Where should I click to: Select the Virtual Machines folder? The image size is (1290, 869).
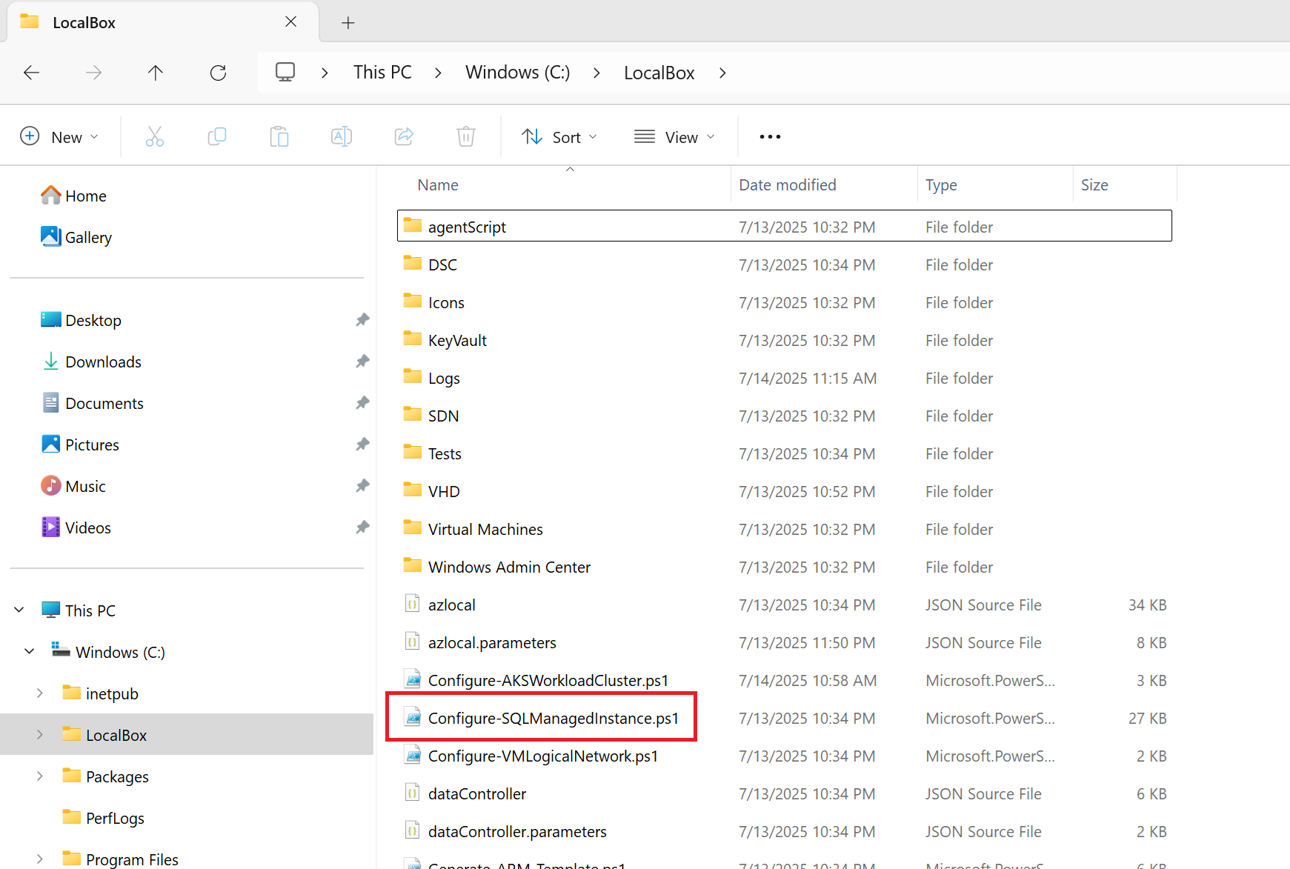[784, 529]
